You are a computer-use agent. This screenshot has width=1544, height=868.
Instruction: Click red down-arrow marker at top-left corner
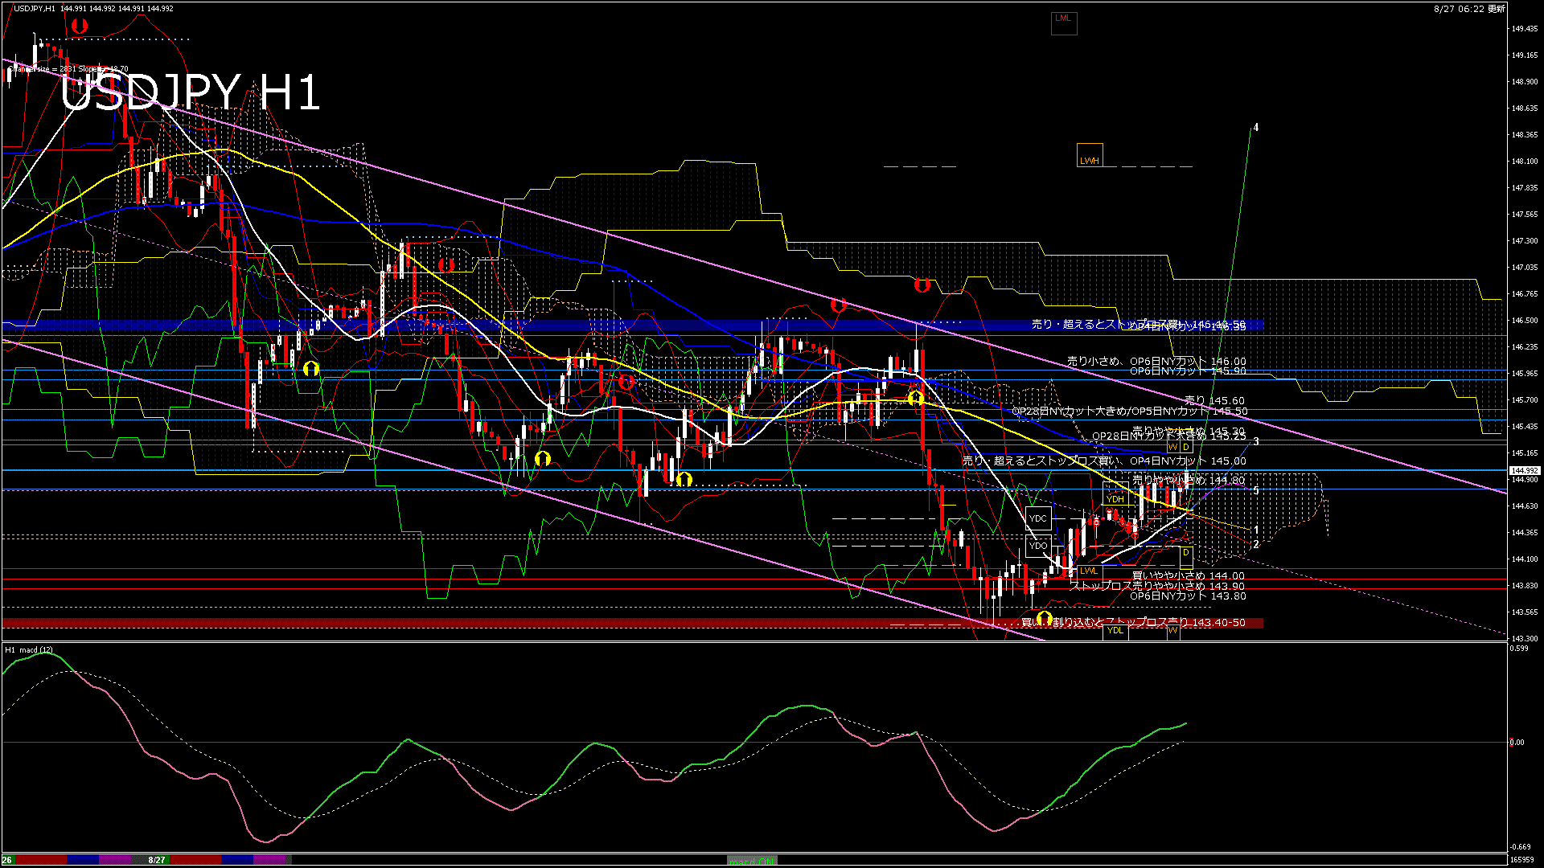(79, 27)
